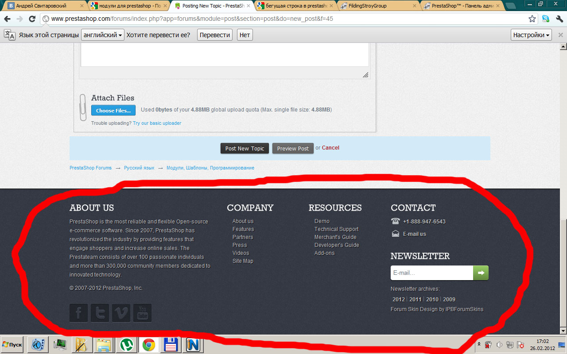Click the E-mail us contact link
The image size is (567, 354).
(415, 234)
